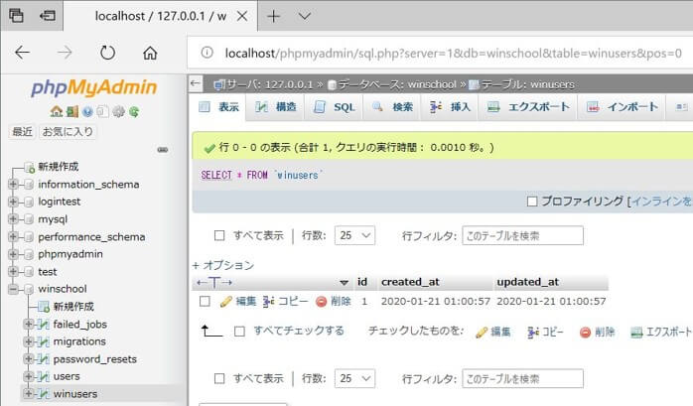This screenshot has height=406, width=693.
Task: Expand the migrations table node
Action: 28,341
